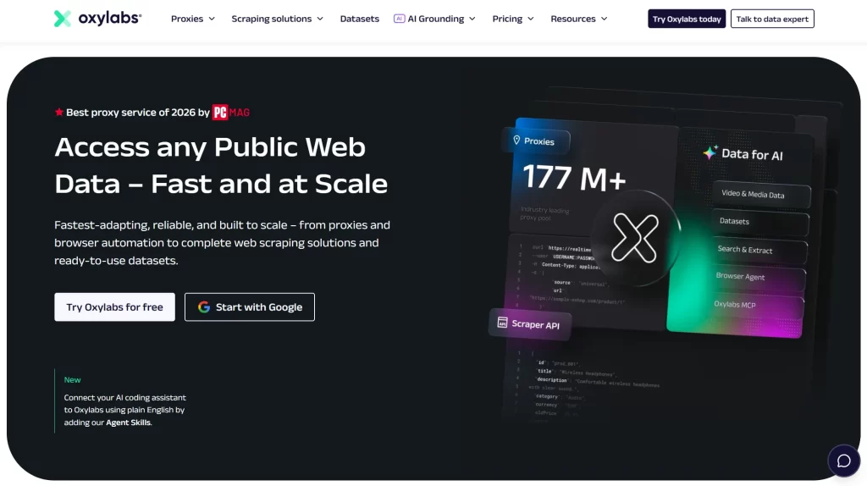The image size is (867, 486).
Task: Click the red star icon
Action: pyautogui.click(x=59, y=113)
